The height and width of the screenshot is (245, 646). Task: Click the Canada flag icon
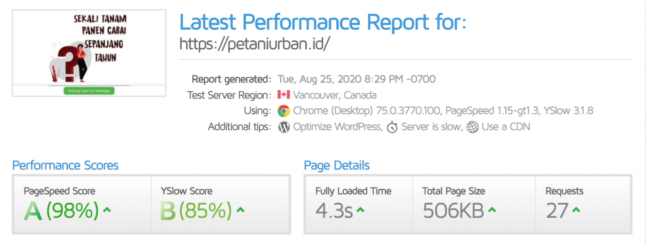283,95
